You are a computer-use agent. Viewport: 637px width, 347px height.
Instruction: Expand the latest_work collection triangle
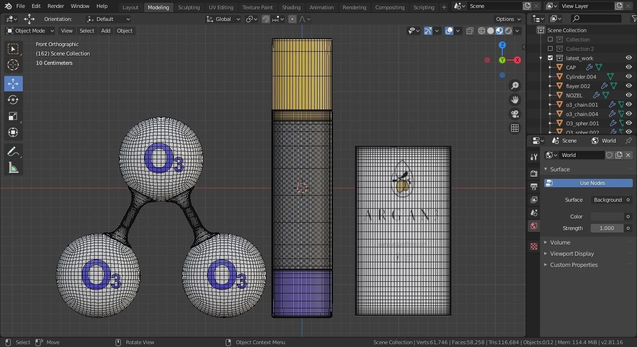(x=541, y=58)
